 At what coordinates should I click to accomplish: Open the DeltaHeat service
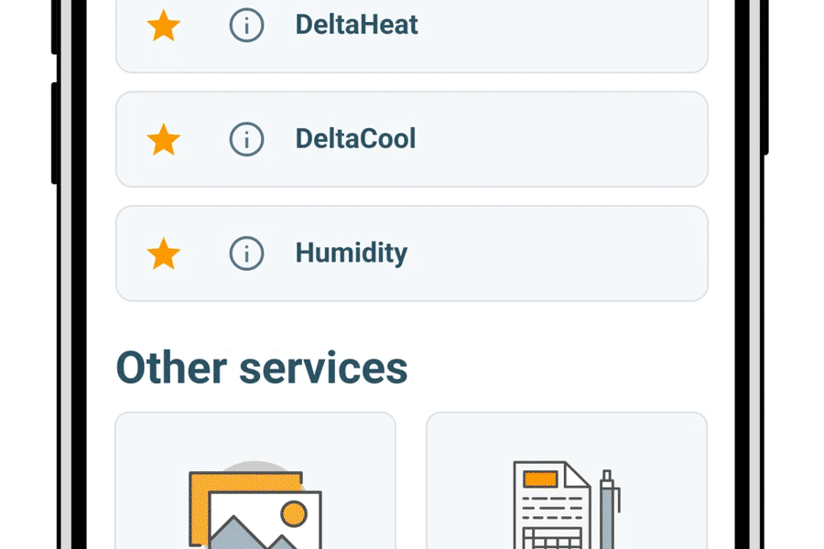[x=411, y=26]
